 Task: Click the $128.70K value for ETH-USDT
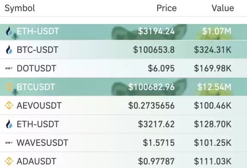pyautogui.click(x=213, y=124)
